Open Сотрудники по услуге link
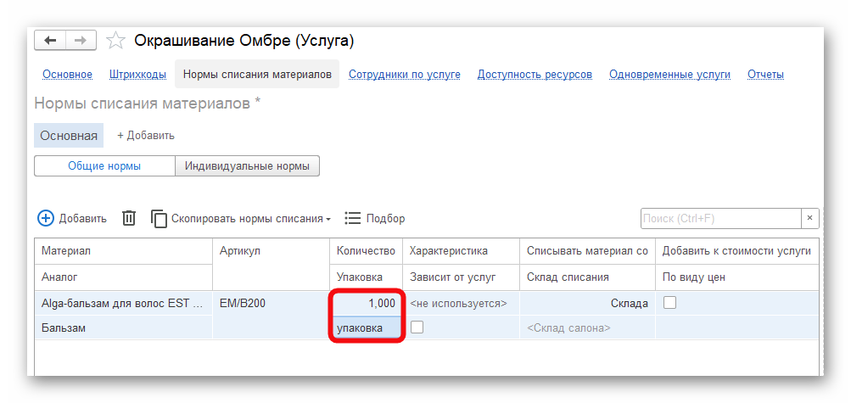The height and width of the screenshot is (403, 851). coord(405,75)
